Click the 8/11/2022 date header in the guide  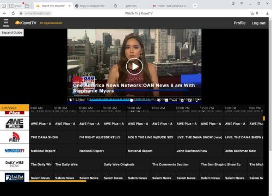tap(15, 108)
